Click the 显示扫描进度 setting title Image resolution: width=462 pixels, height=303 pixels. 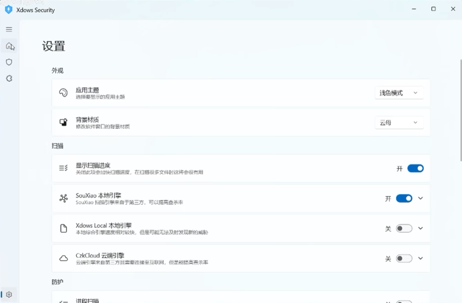pyautogui.click(x=93, y=165)
